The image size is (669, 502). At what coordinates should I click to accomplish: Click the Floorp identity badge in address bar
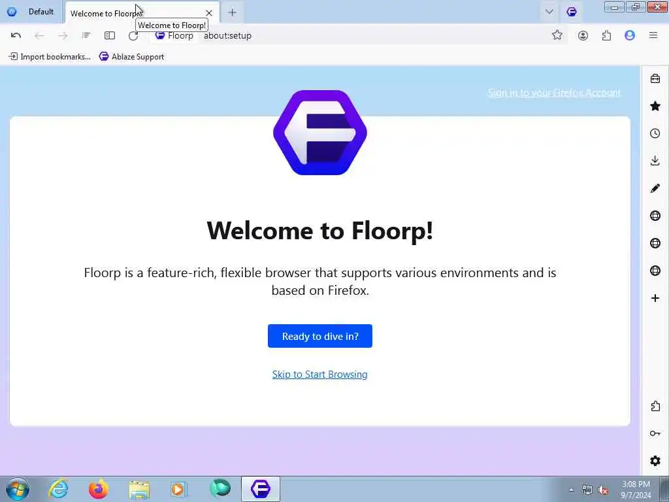click(174, 35)
